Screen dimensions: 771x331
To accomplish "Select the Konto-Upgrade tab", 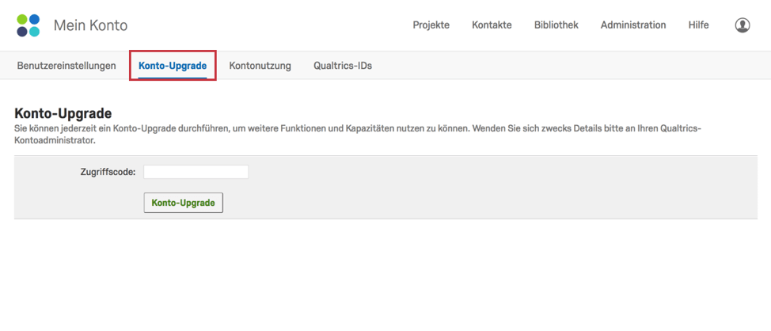I will point(173,66).
